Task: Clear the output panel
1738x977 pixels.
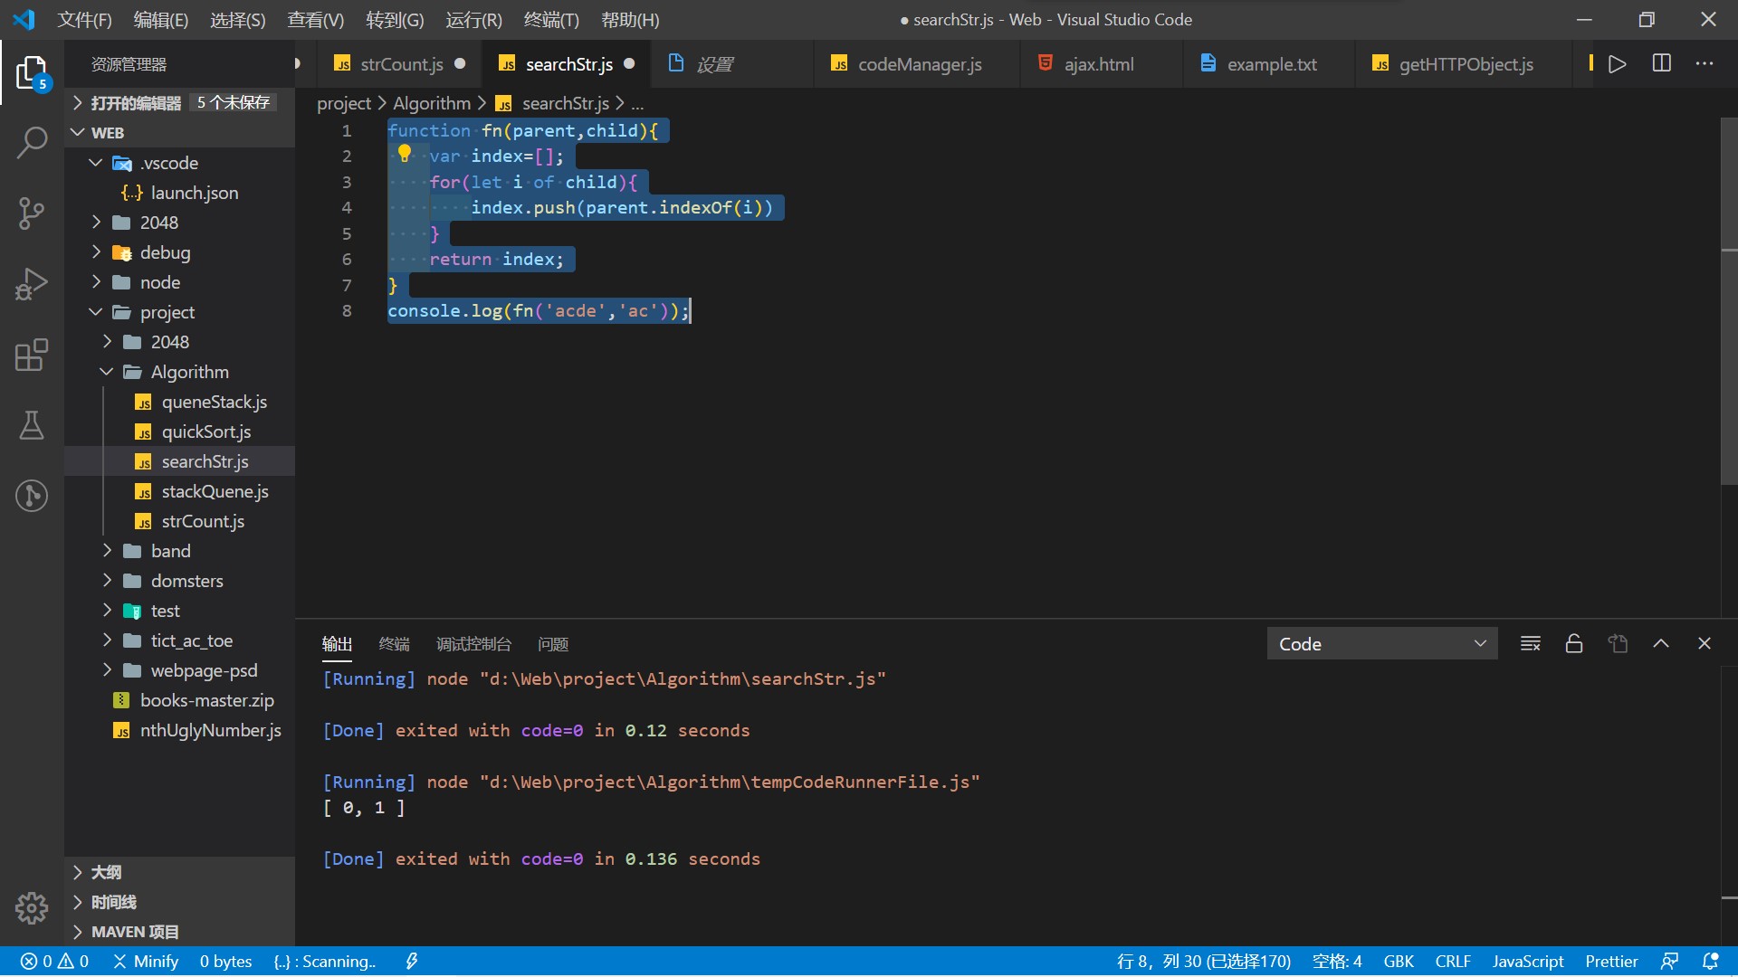Action: (1531, 644)
